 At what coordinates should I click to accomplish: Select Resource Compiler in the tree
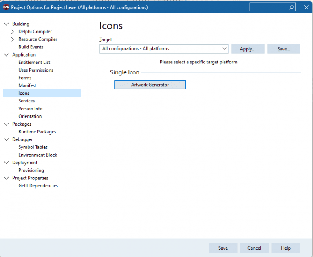pyautogui.click(x=38, y=39)
